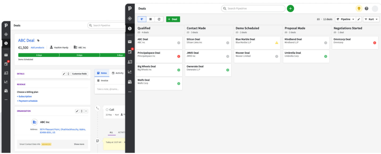The width and height of the screenshot is (381, 154).
Task: Open the Pipeline dropdown
Action: (345, 19)
